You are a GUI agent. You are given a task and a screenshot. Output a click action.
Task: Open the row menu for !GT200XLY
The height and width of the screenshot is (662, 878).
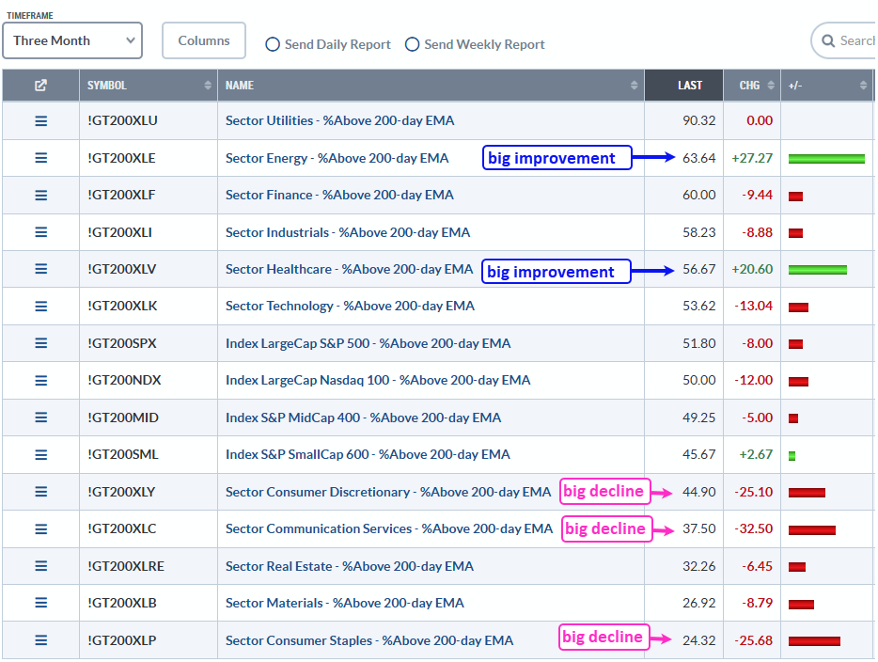tap(40, 492)
